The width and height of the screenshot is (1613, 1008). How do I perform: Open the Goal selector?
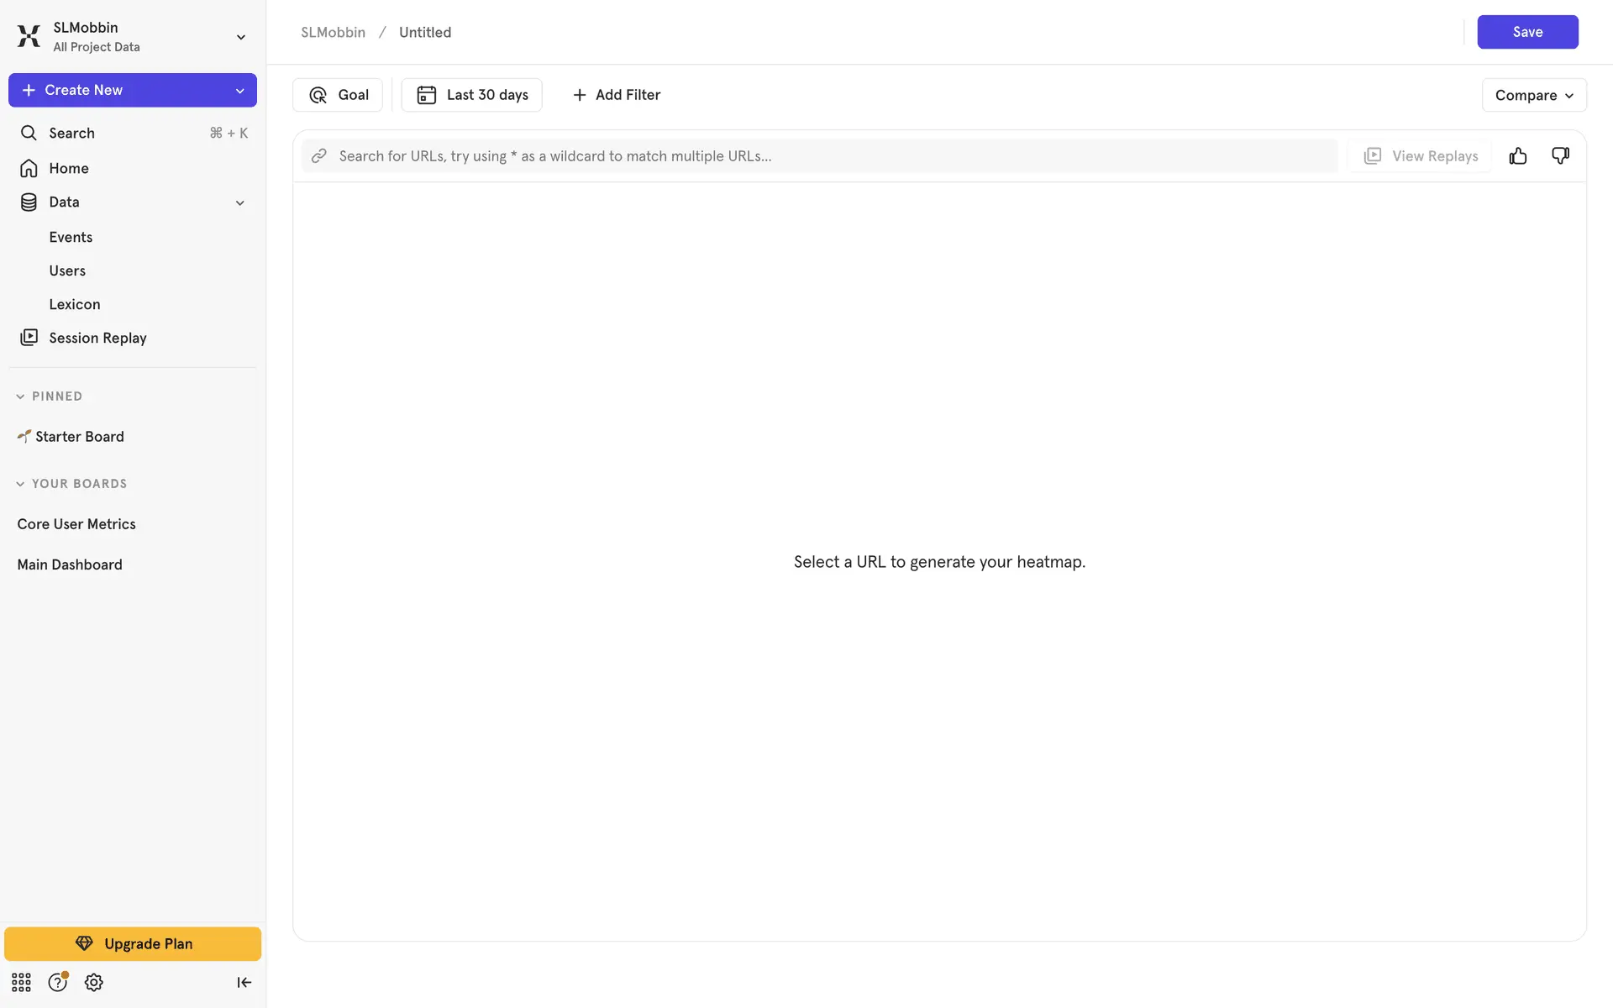pos(338,95)
